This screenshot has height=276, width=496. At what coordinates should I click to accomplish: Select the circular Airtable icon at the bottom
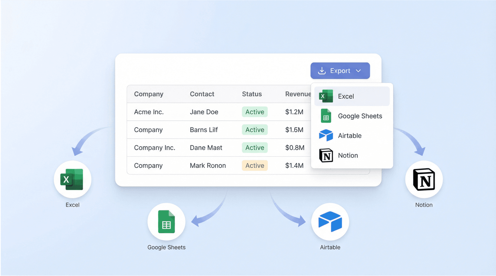[330, 222]
